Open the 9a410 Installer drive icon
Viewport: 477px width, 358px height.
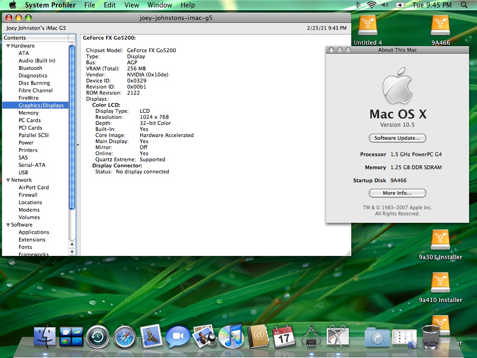coord(440,283)
